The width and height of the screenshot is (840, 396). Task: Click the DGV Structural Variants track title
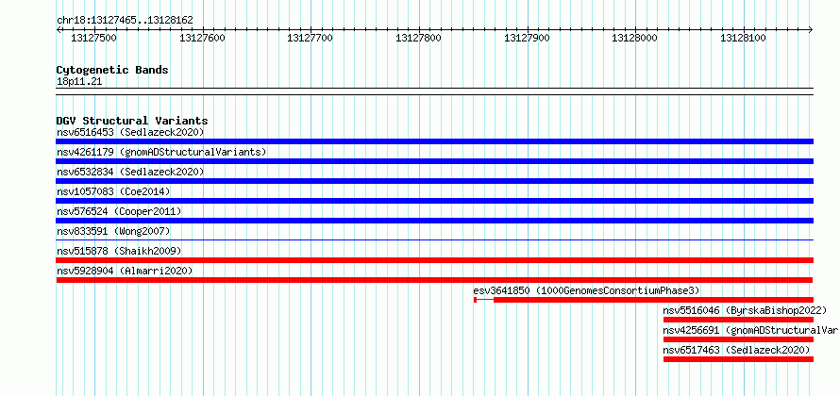pyautogui.click(x=132, y=121)
